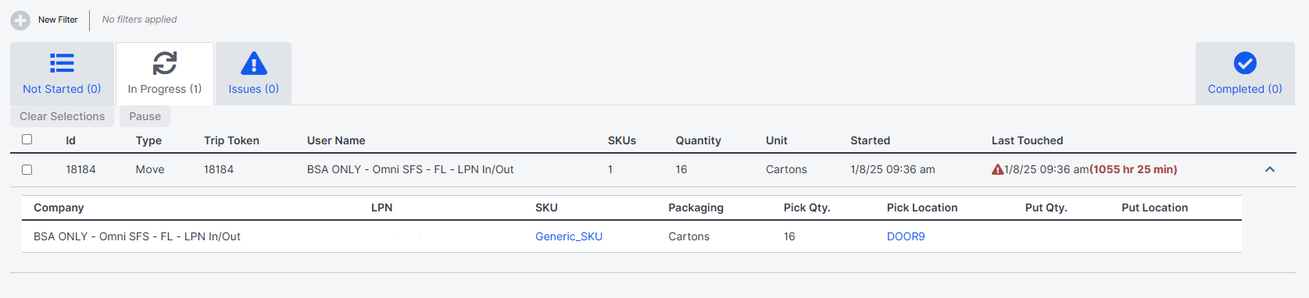The height and width of the screenshot is (298, 1309).
Task: Tick the select-all checkbox in table header
Action: point(27,140)
